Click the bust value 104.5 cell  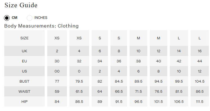click(x=200, y=81)
